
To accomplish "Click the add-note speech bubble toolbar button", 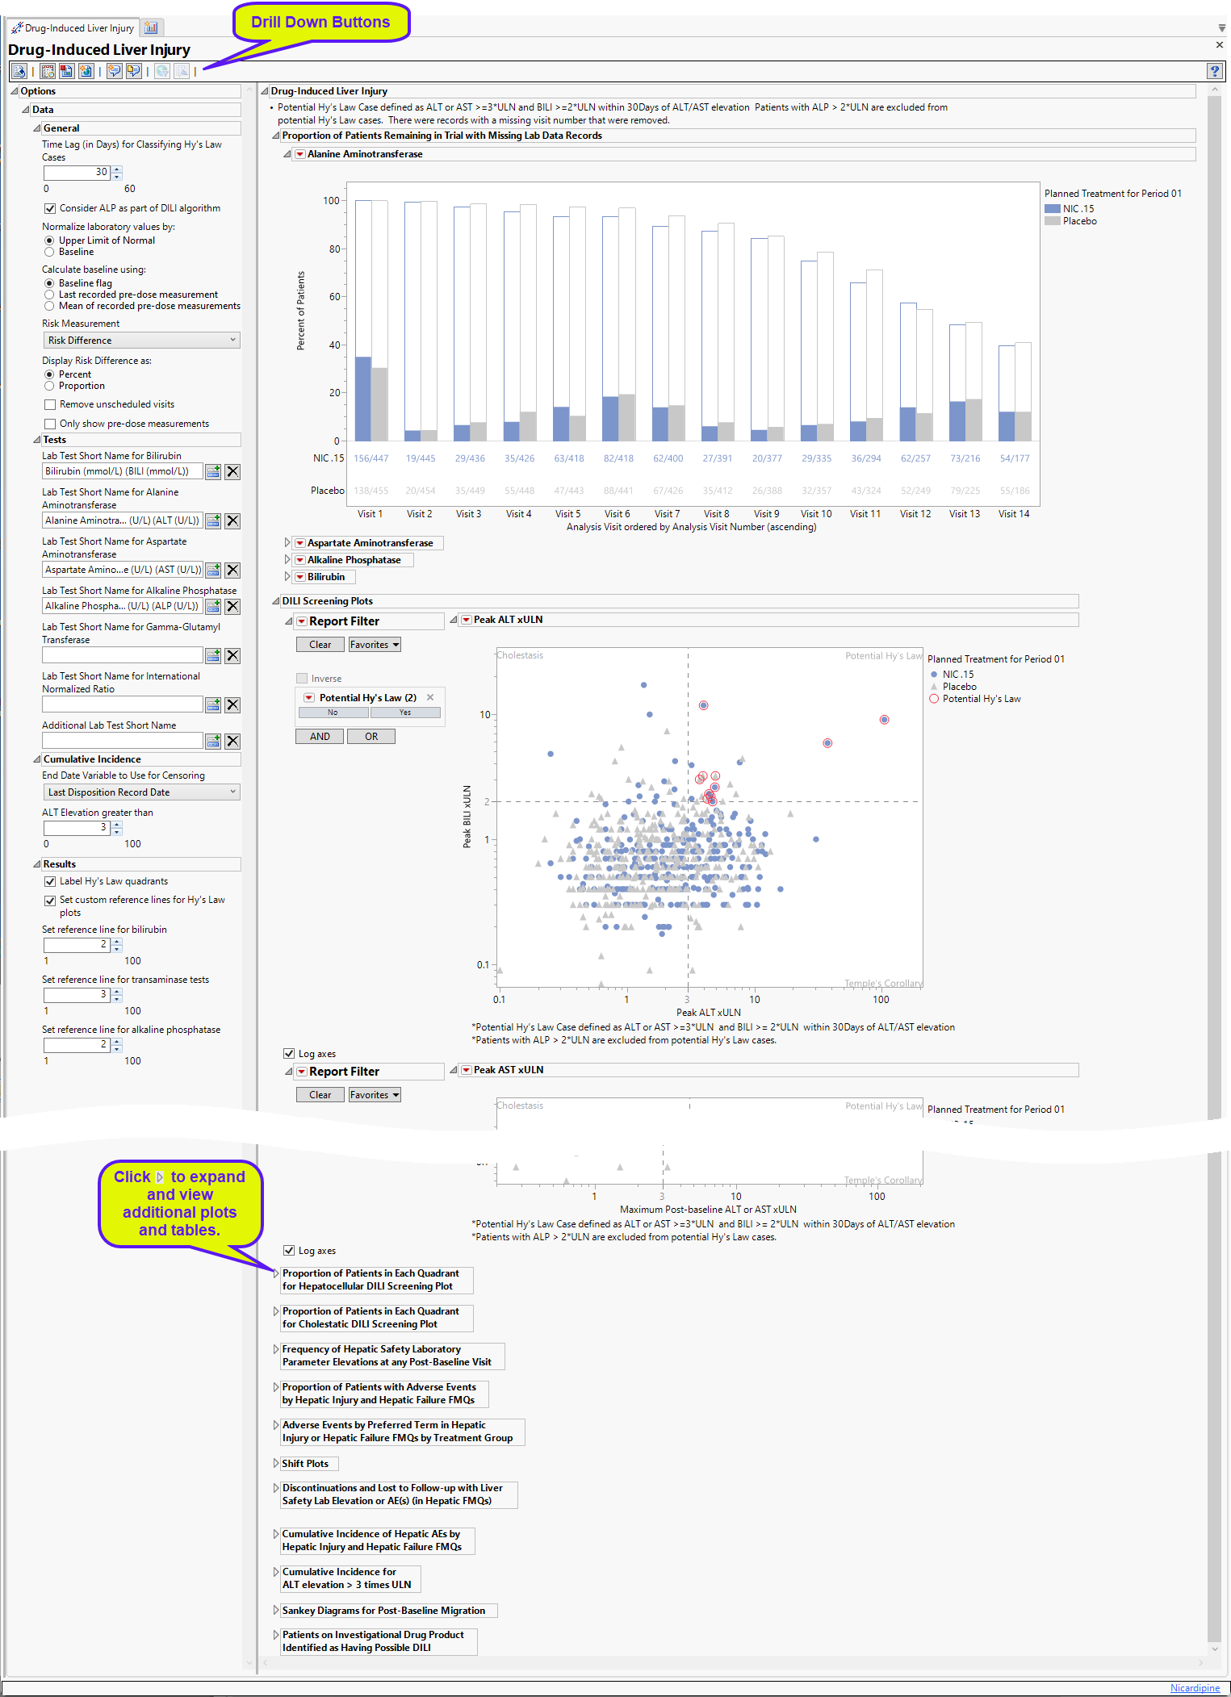I will tap(115, 71).
